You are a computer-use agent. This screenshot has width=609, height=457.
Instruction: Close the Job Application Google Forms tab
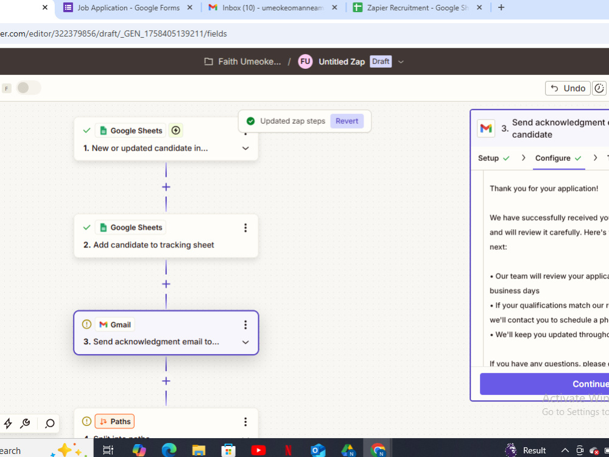[189, 7]
